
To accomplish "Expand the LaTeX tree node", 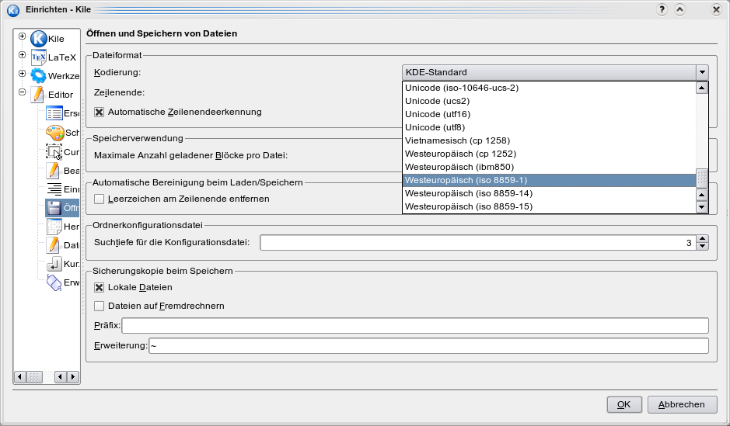I will tap(22, 55).
